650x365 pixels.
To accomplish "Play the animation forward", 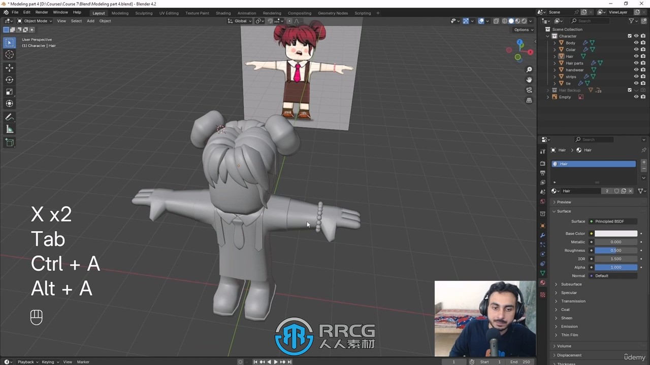I will (x=276, y=362).
